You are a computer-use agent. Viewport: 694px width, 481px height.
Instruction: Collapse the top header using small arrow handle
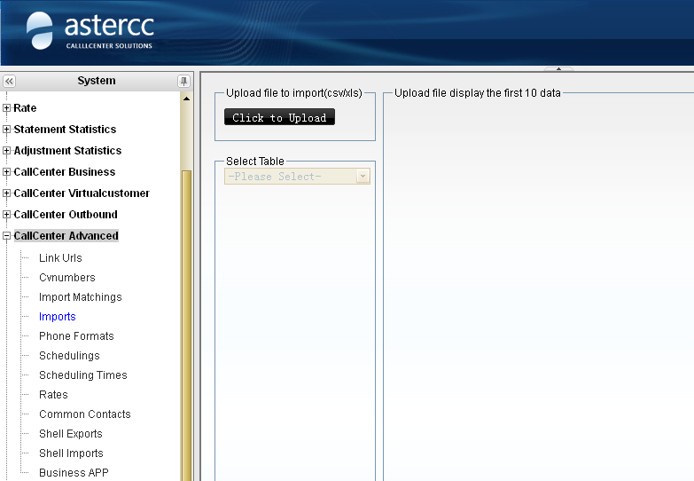click(558, 68)
